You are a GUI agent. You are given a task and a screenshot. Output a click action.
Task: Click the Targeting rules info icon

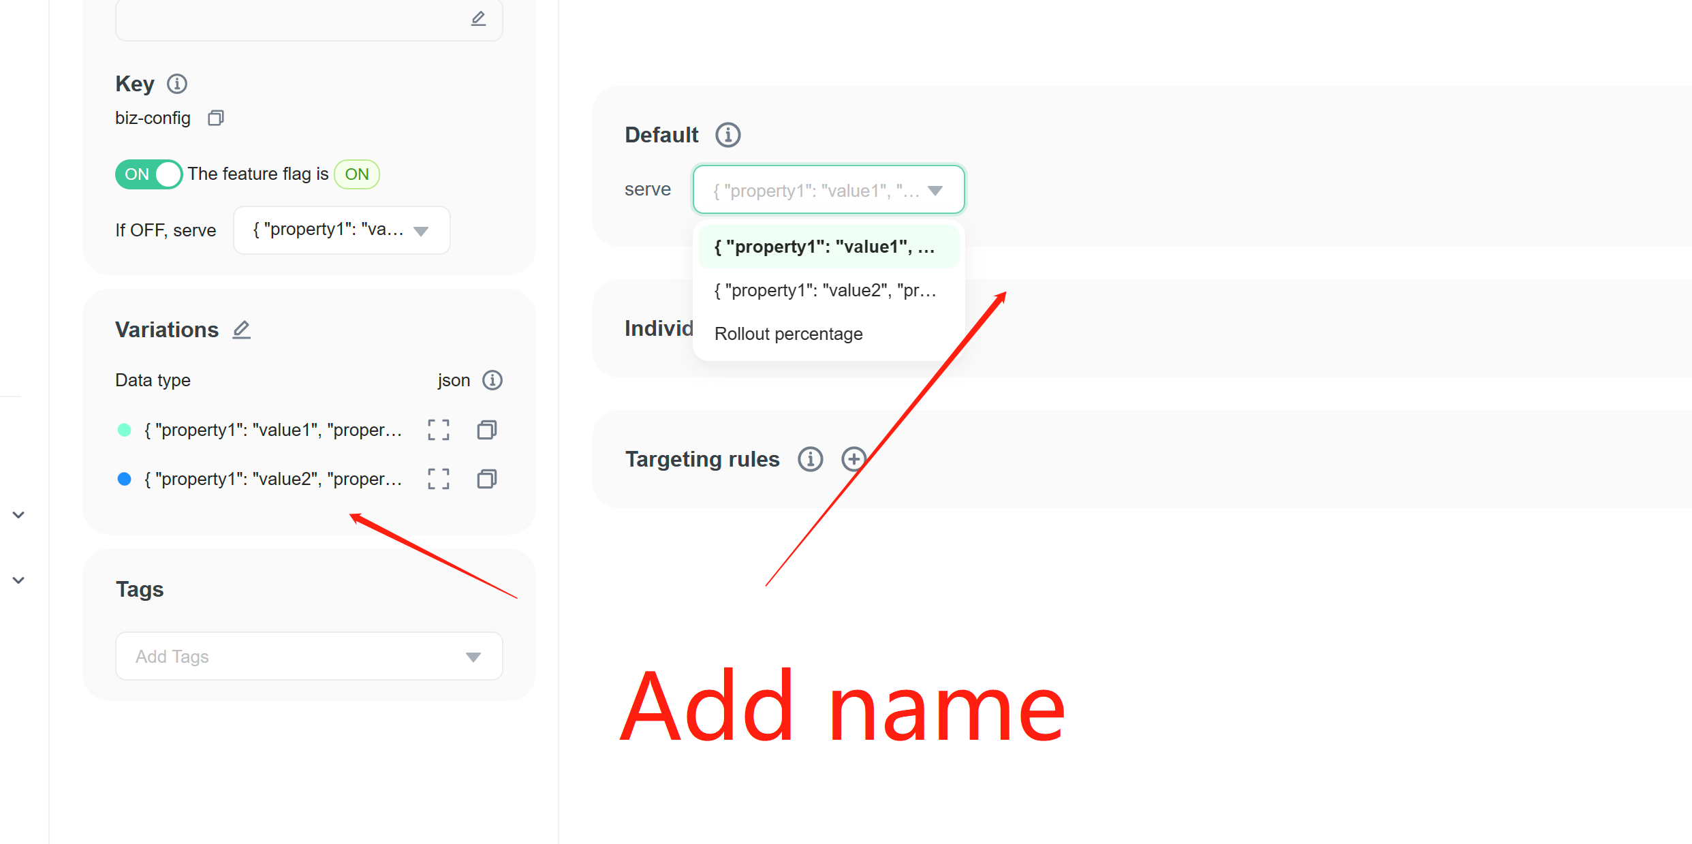[810, 459]
